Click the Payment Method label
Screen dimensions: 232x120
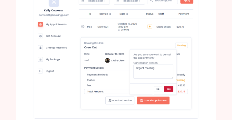point(97,75)
